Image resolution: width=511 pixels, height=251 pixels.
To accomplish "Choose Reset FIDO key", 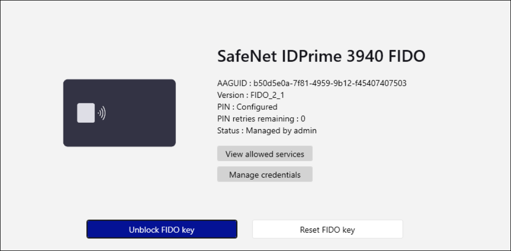I will coord(327,230).
